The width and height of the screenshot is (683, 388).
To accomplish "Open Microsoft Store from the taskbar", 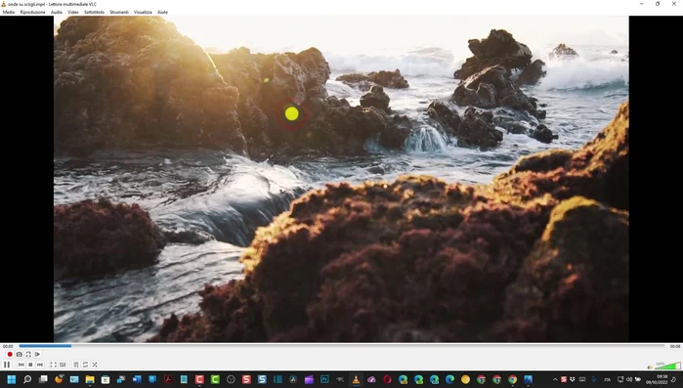I will click(106, 380).
